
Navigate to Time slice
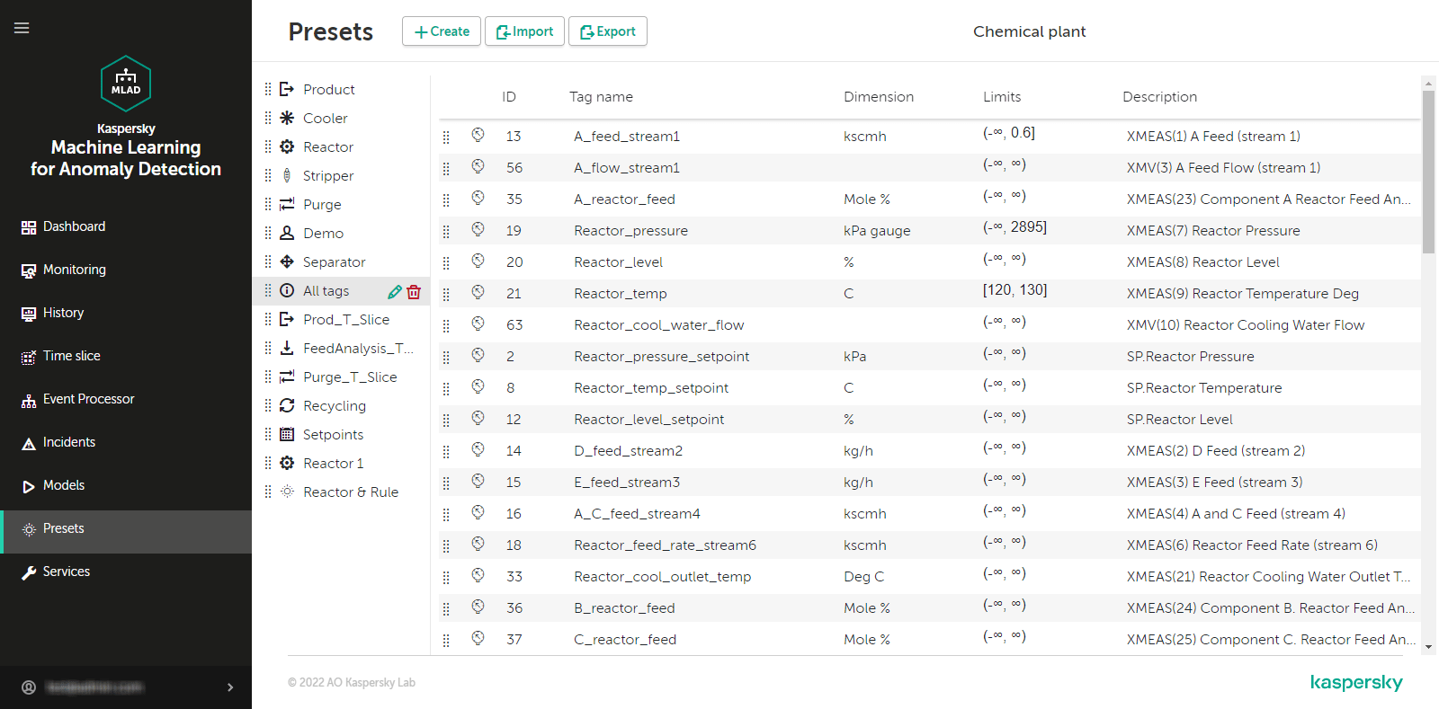(x=126, y=356)
